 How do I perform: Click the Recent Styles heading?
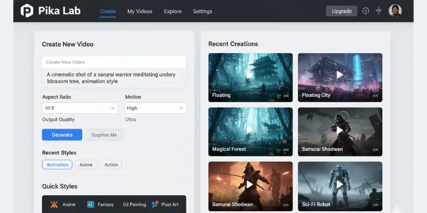click(x=59, y=153)
